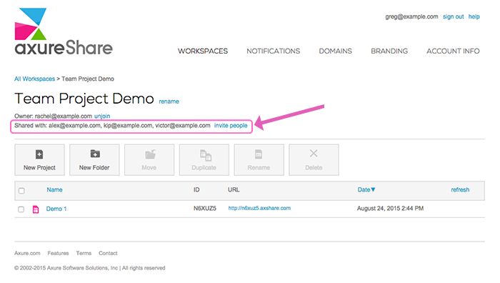Click the New Project document icon
Screen dimensions: 500x283
coord(39,154)
